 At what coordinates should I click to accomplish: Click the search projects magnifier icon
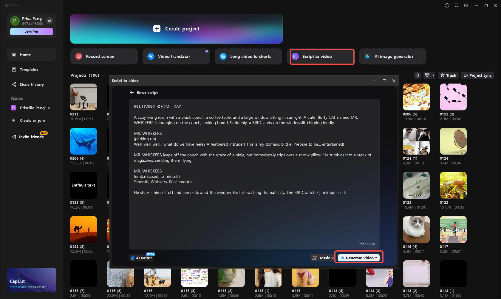417,75
